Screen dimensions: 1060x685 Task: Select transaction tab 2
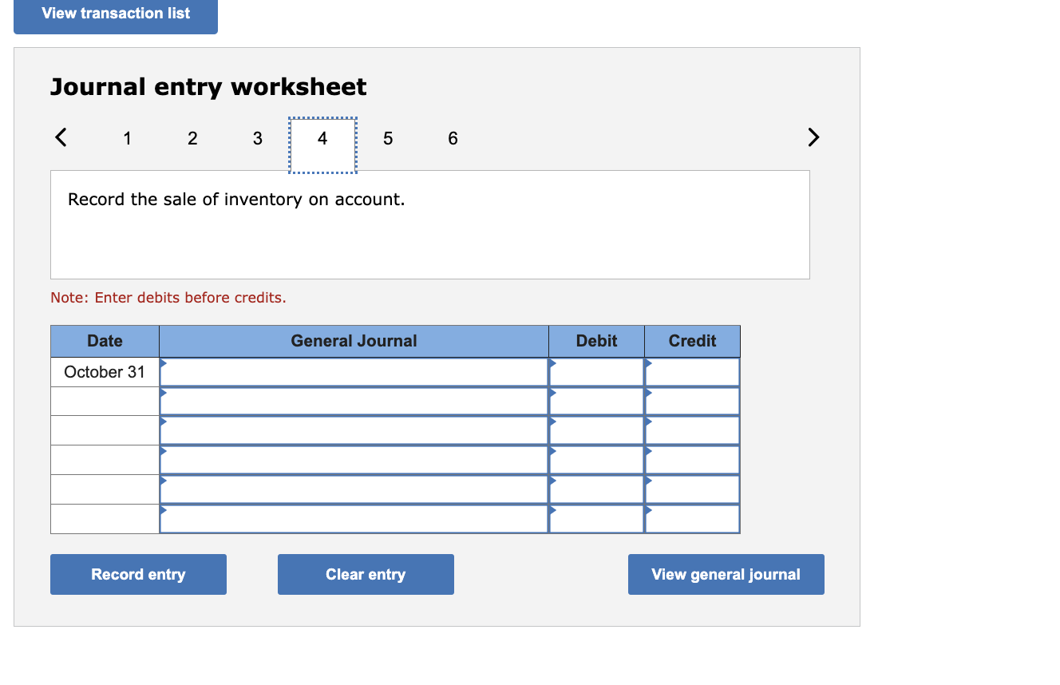coord(192,138)
